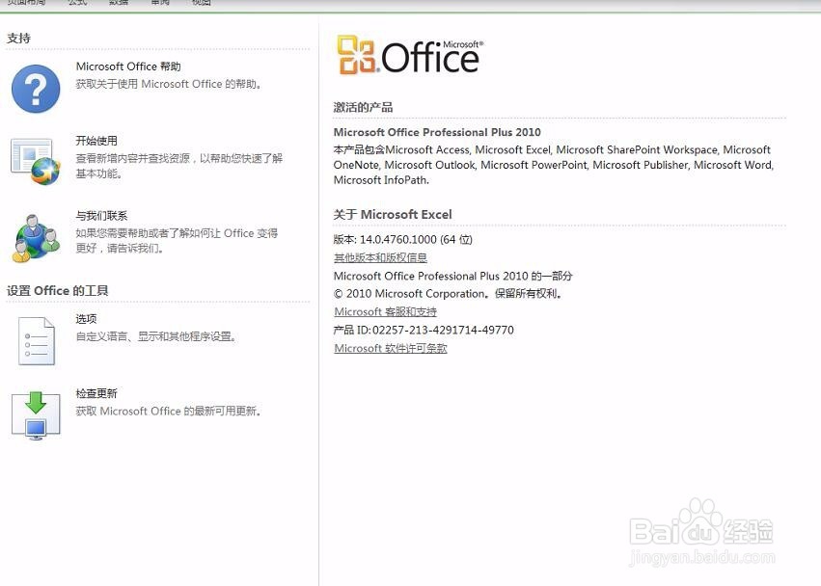Select the 'Microsoft Office 帮助' label
The height and width of the screenshot is (586, 821).
128,67
